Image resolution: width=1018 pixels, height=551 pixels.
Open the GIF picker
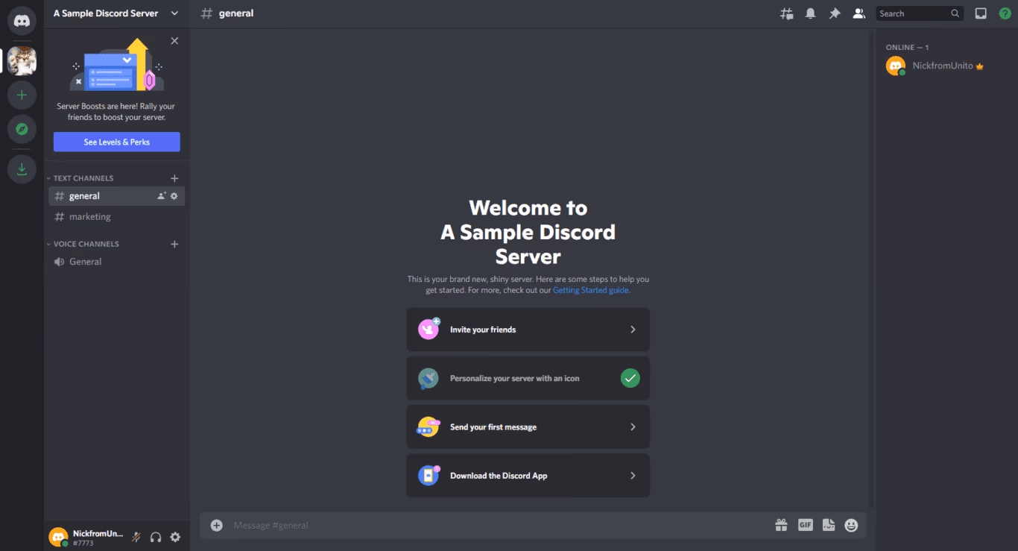click(x=805, y=525)
